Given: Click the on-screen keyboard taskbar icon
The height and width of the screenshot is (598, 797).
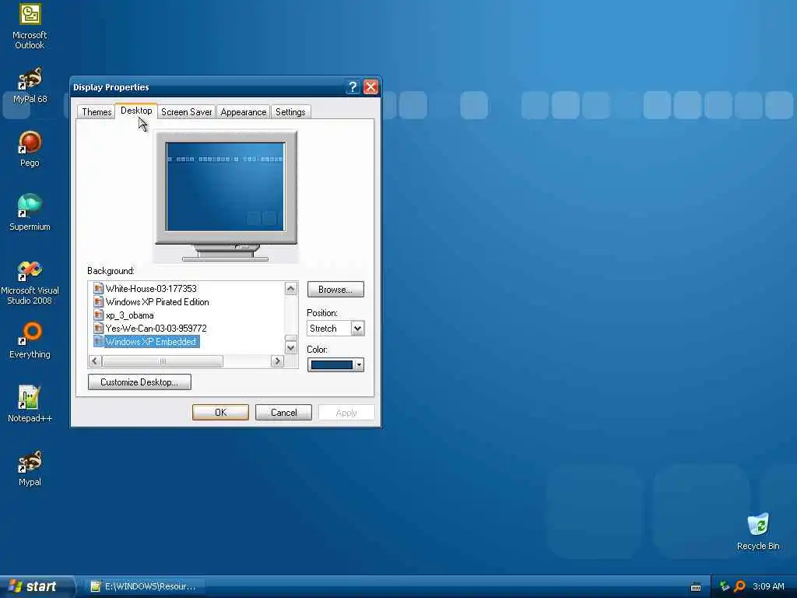Looking at the screenshot, I should point(696,587).
